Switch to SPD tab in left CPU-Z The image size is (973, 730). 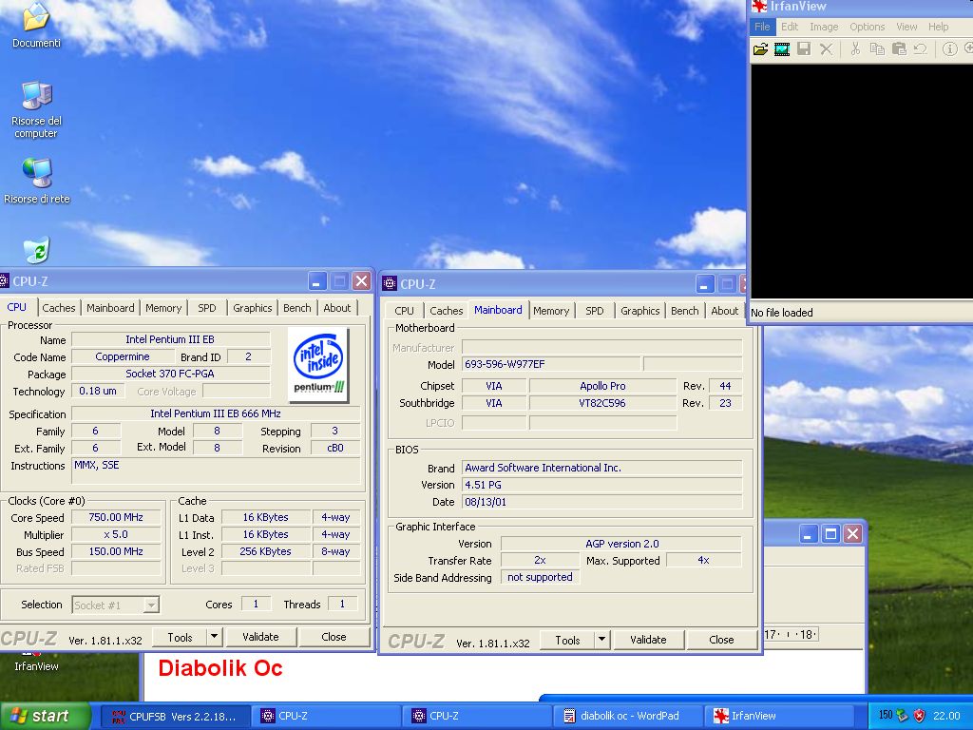point(206,308)
